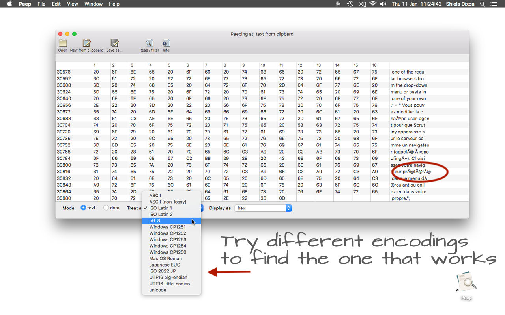Select ISO Latin 1 encoding

pos(171,208)
